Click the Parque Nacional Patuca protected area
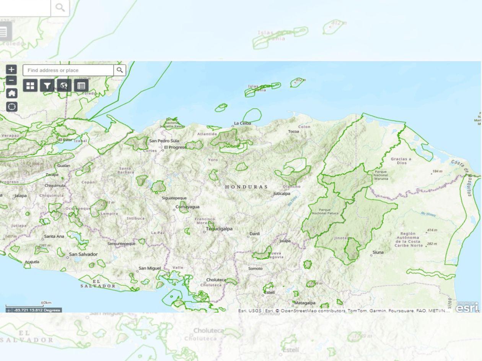The image size is (482, 361). tap(325, 212)
